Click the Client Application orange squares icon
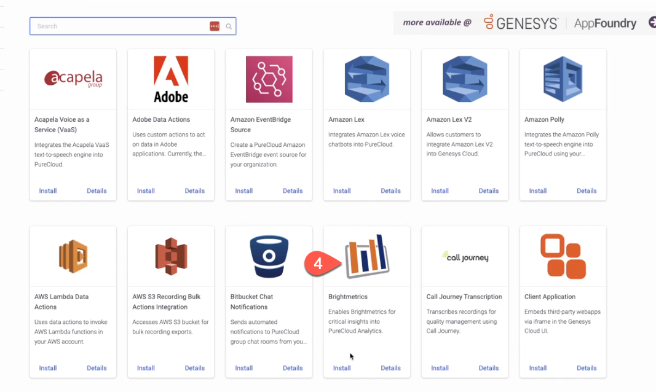The width and height of the screenshot is (656, 392). point(563,256)
